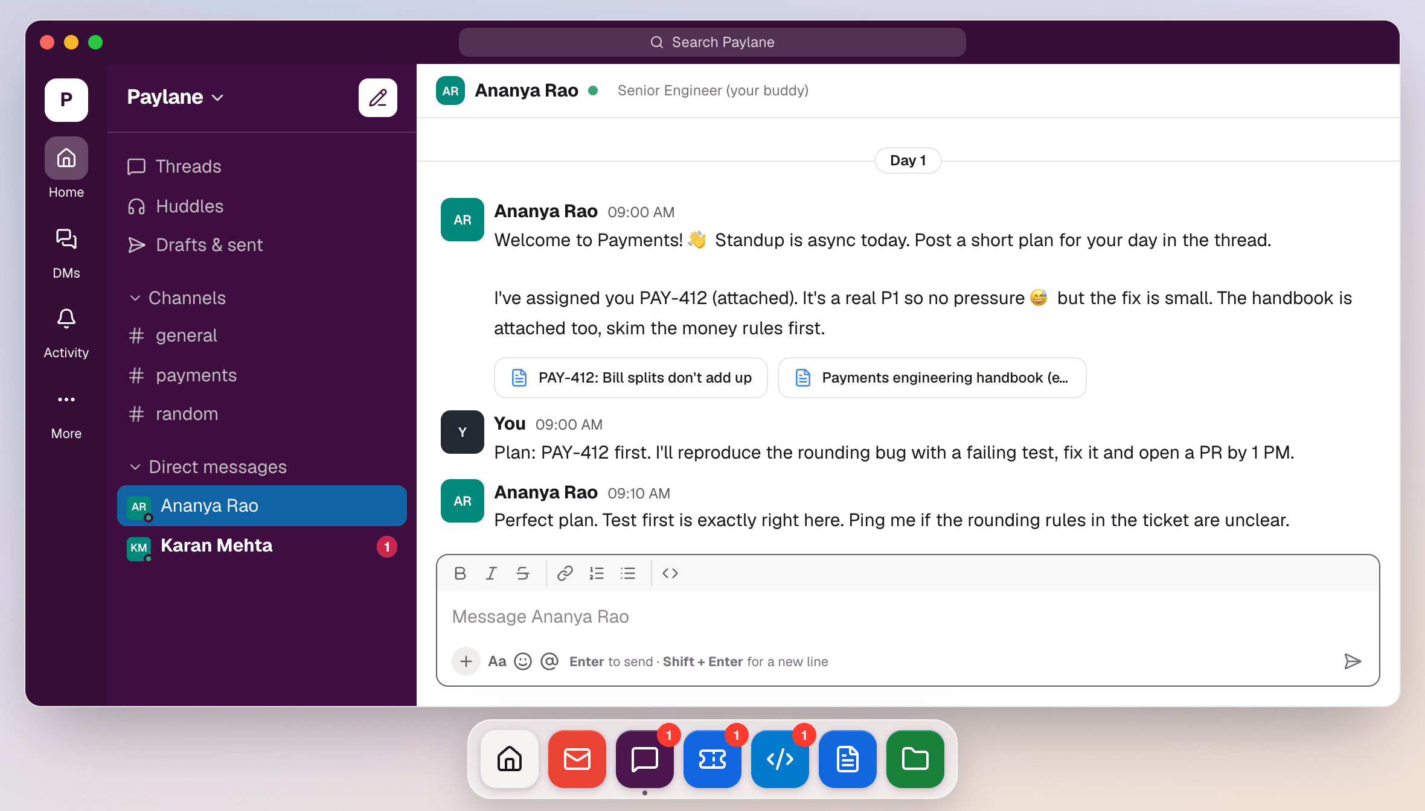Viewport: 1425px width, 811px height.
Task: Send the message with the arrow icon
Action: tap(1353, 661)
